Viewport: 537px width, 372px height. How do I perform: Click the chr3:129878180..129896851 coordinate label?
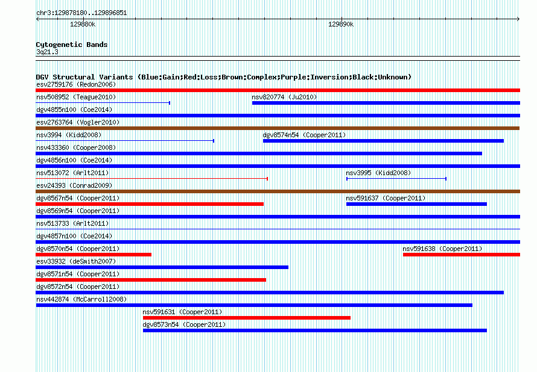click(x=81, y=13)
